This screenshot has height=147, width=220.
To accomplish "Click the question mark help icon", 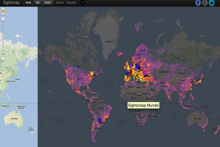I will tap(83, 2).
